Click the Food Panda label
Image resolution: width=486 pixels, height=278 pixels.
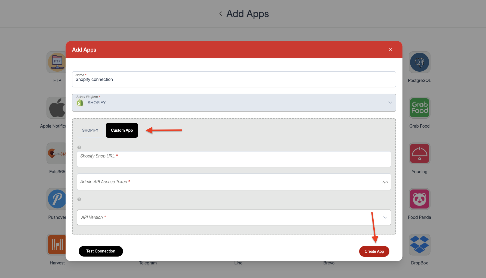(x=419, y=217)
